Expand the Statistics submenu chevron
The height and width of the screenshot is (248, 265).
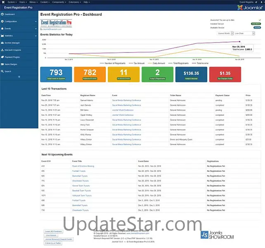(x=35, y=36)
